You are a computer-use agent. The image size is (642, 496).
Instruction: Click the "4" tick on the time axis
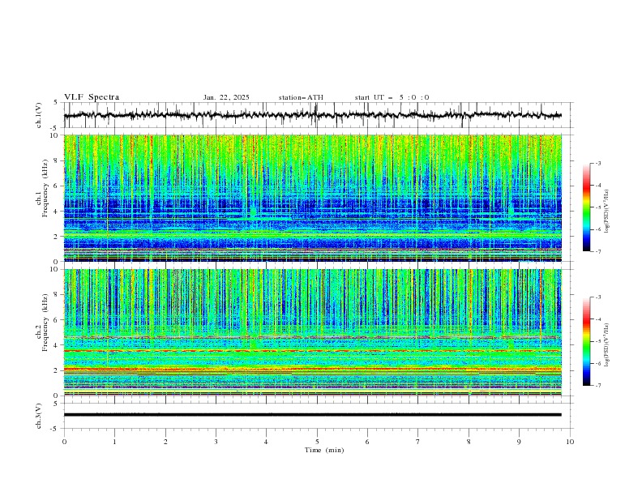(x=266, y=442)
